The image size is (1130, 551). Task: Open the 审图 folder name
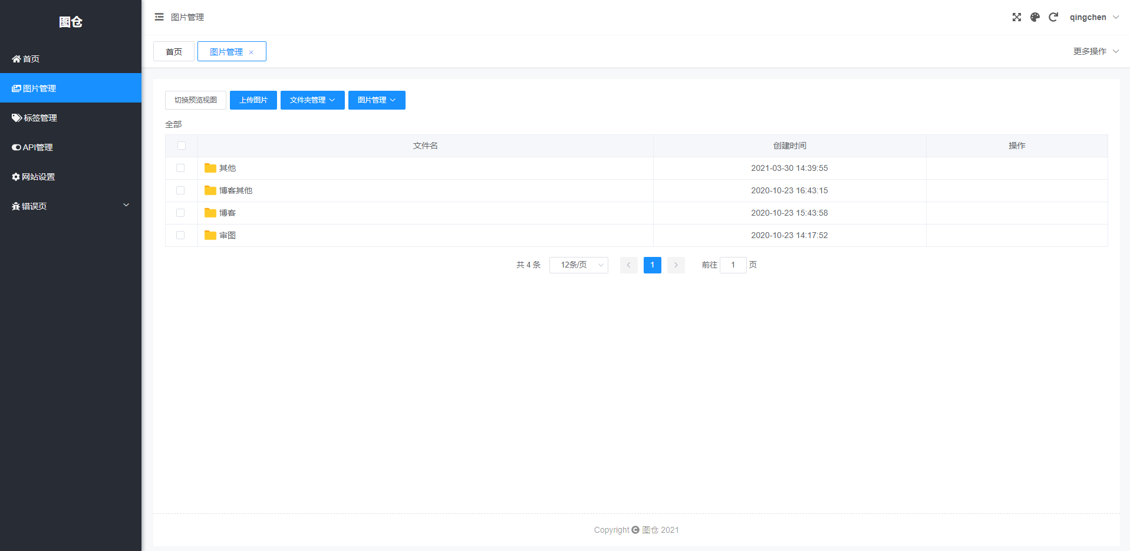(x=228, y=235)
